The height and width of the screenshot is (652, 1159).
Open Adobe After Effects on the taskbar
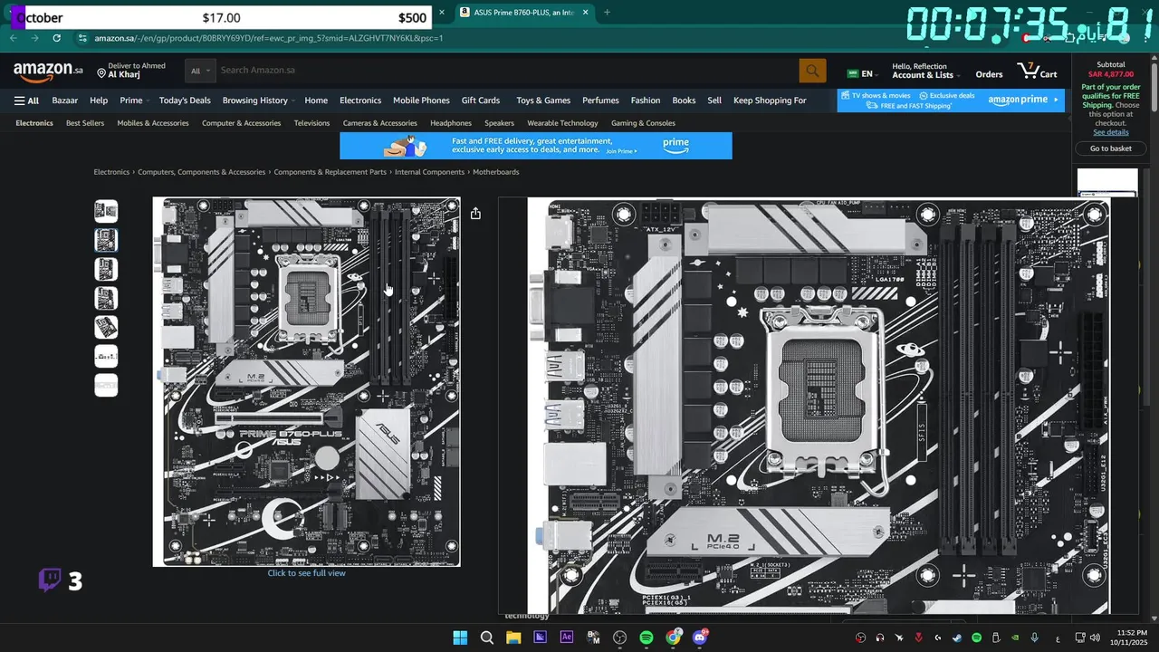(x=567, y=638)
